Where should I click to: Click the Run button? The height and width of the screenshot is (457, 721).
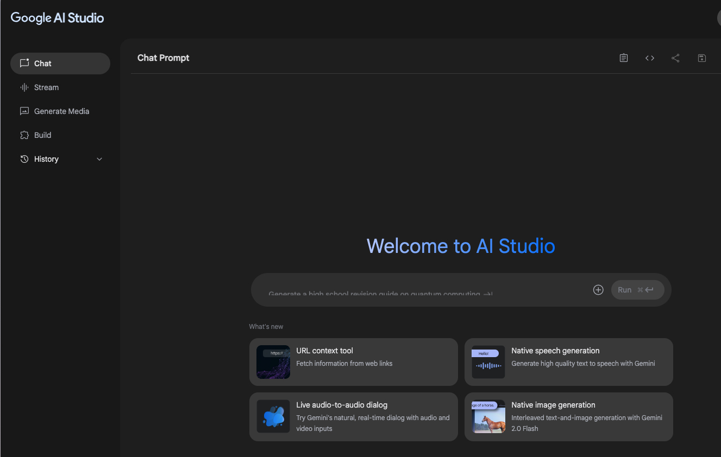click(x=637, y=290)
